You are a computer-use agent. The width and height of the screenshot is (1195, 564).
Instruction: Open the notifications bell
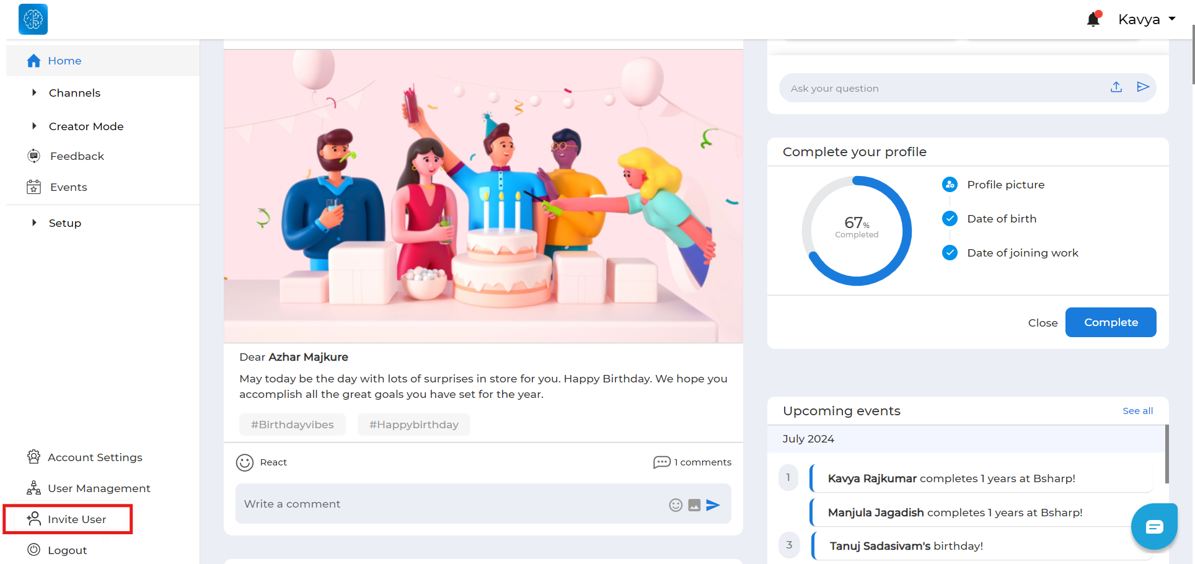pos(1093,19)
